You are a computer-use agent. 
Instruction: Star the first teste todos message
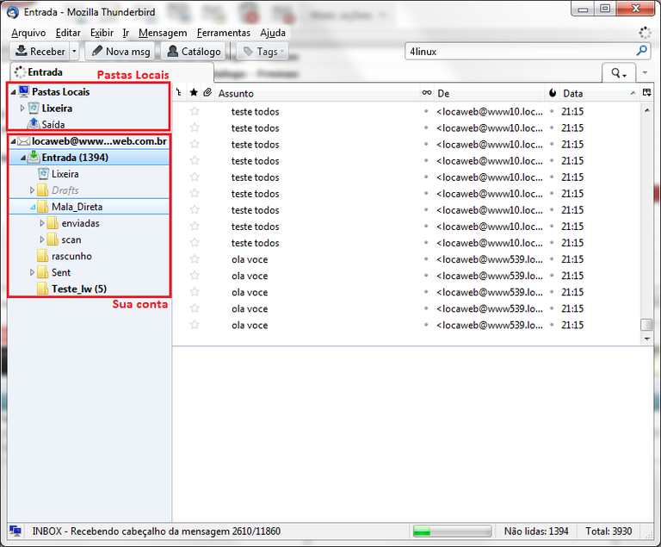(195, 111)
